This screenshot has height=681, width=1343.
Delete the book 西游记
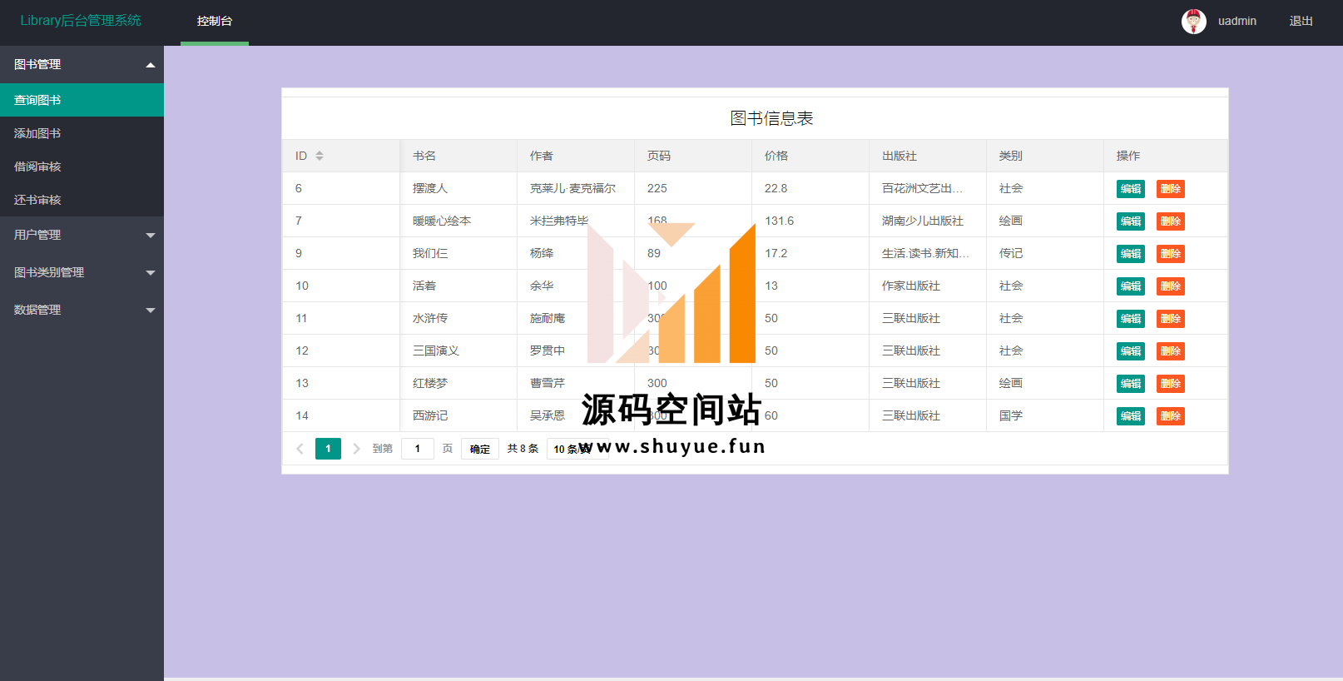(x=1171, y=416)
